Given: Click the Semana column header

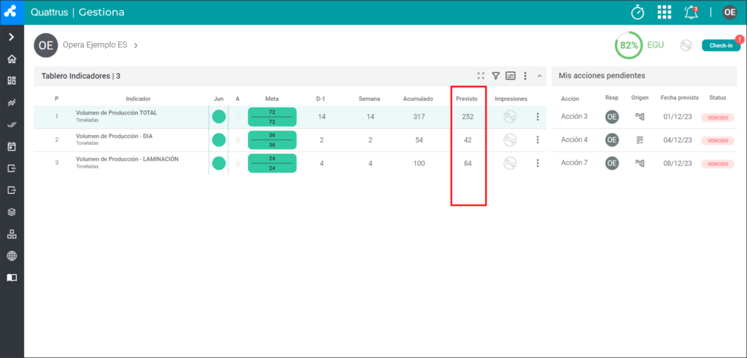Looking at the screenshot, I should (369, 99).
